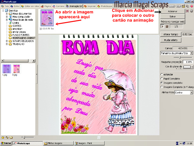194x146 pixels.
Task: Click the PhotoScape taskbar button
Action: 28,143
